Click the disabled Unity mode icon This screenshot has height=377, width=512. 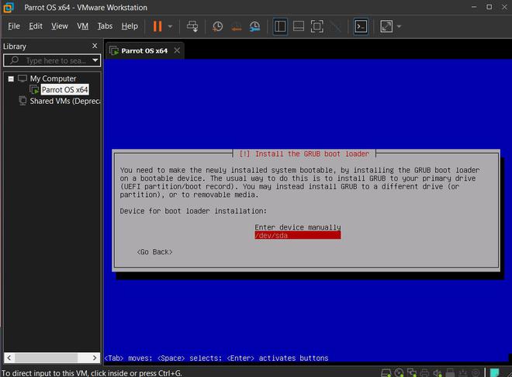pyautogui.click(x=335, y=26)
